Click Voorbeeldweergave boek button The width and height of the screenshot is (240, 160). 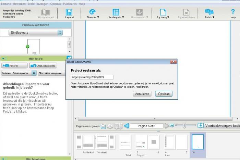coord(222,126)
